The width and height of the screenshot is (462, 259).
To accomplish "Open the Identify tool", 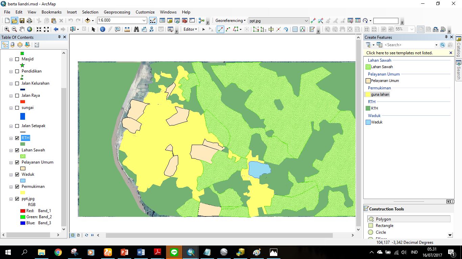I will coord(102,29).
